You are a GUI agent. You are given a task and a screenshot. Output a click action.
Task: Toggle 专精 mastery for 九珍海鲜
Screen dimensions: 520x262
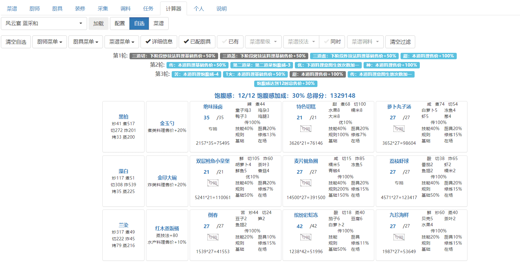pyautogui.click(x=399, y=237)
